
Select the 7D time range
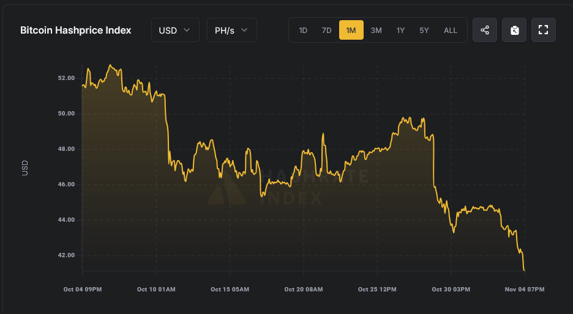pyautogui.click(x=327, y=31)
